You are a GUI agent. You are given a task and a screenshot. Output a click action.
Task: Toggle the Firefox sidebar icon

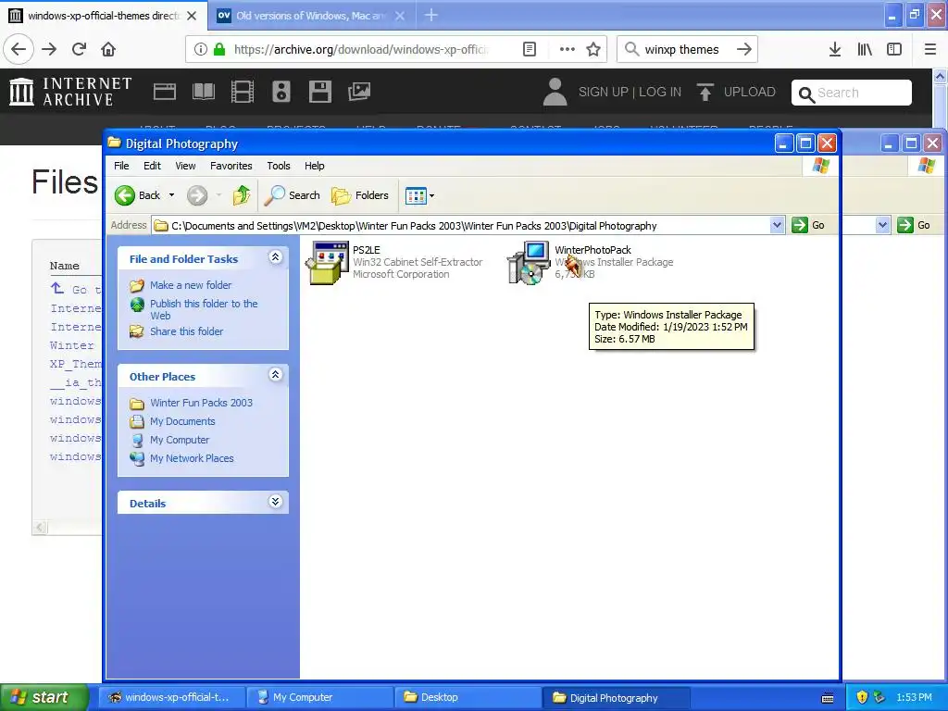click(x=894, y=50)
